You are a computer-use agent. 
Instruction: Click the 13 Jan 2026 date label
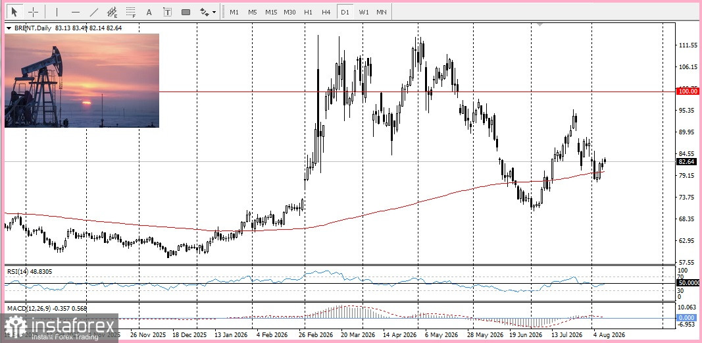click(x=230, y=334)
